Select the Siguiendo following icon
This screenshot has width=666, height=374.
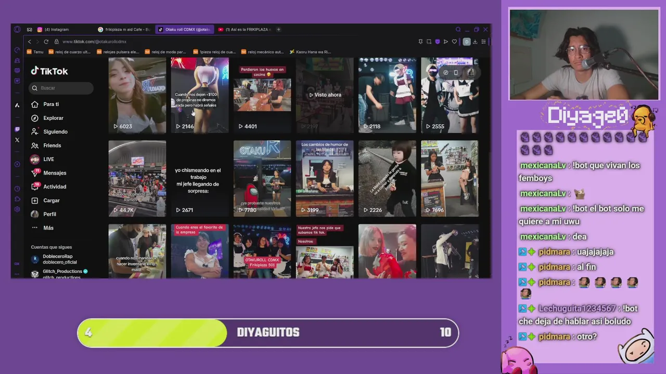click(35, 132)
